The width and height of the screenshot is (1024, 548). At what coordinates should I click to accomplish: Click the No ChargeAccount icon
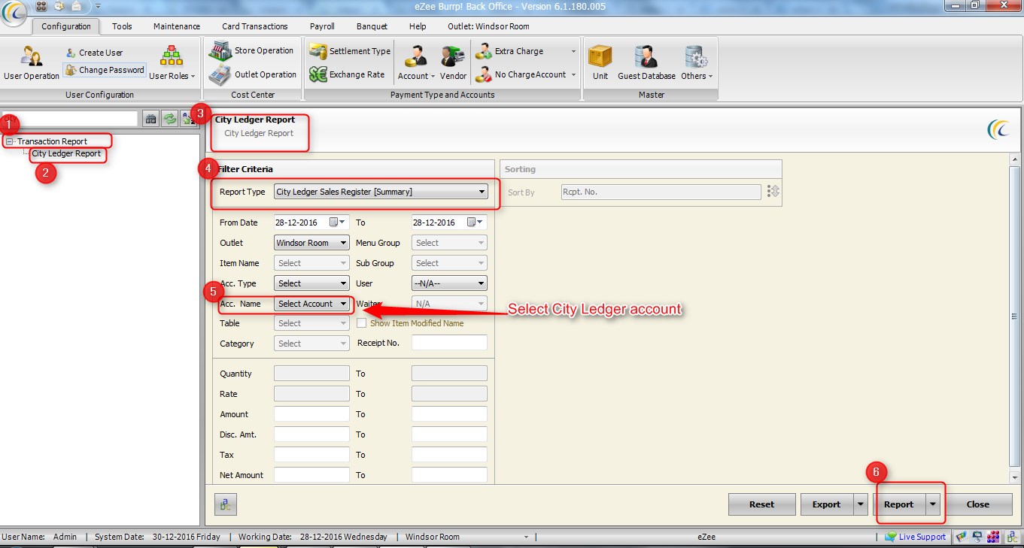coord(482,74)
